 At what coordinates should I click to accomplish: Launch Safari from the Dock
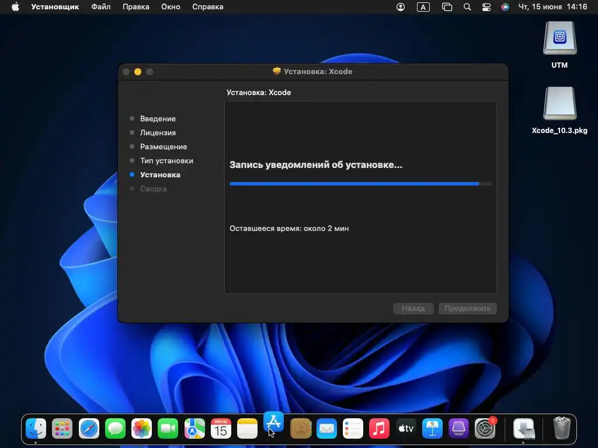pos(89,429)
